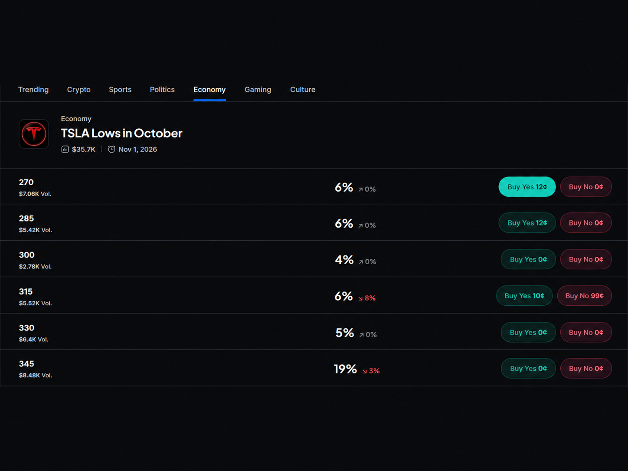Select the 315 outcome label
This screenshot has width=628, height=471.
pos(26,291)
